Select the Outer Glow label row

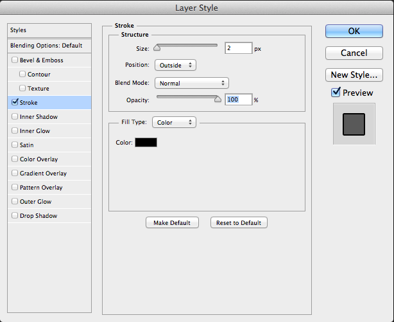(49, 202)
